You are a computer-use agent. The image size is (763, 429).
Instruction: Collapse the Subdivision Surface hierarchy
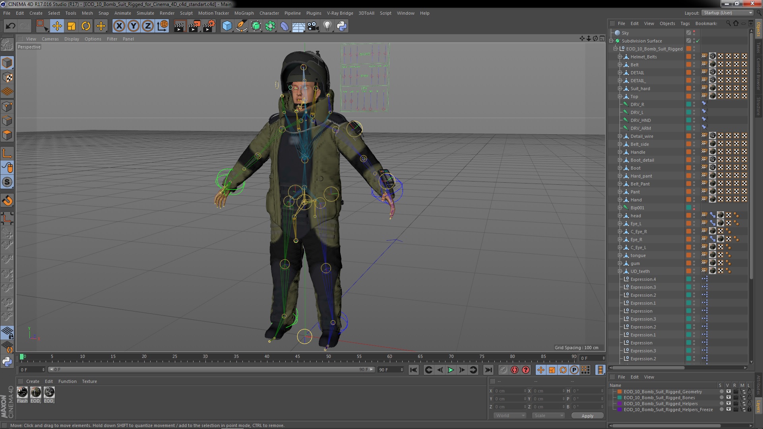point(611,41)
